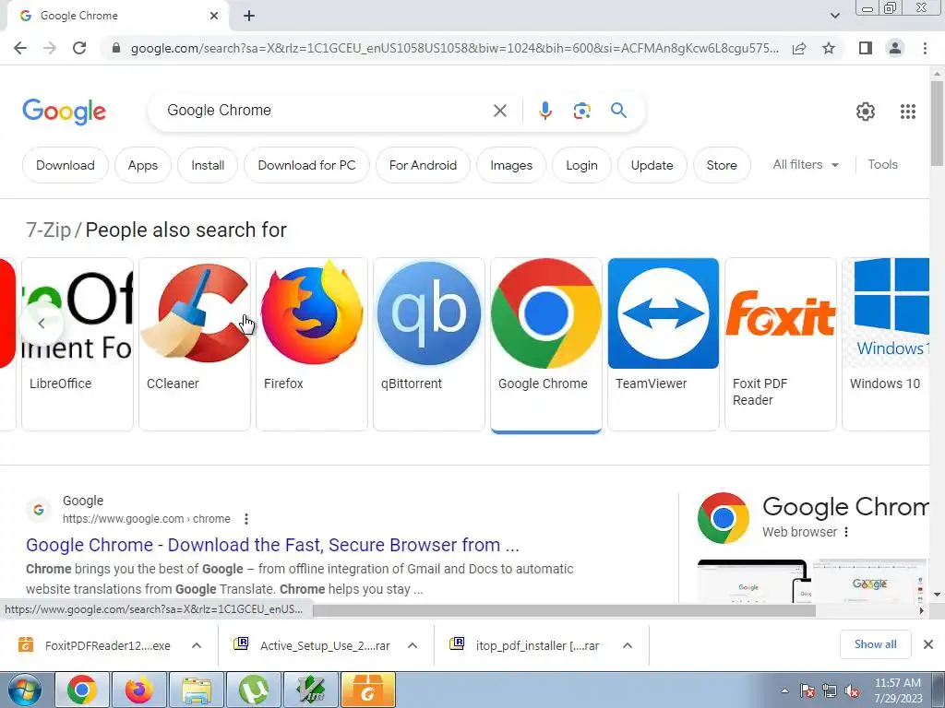Open the FoxitPDFReader exe download
The height and width of the screenshot is (708, 945).
[95, 645]
